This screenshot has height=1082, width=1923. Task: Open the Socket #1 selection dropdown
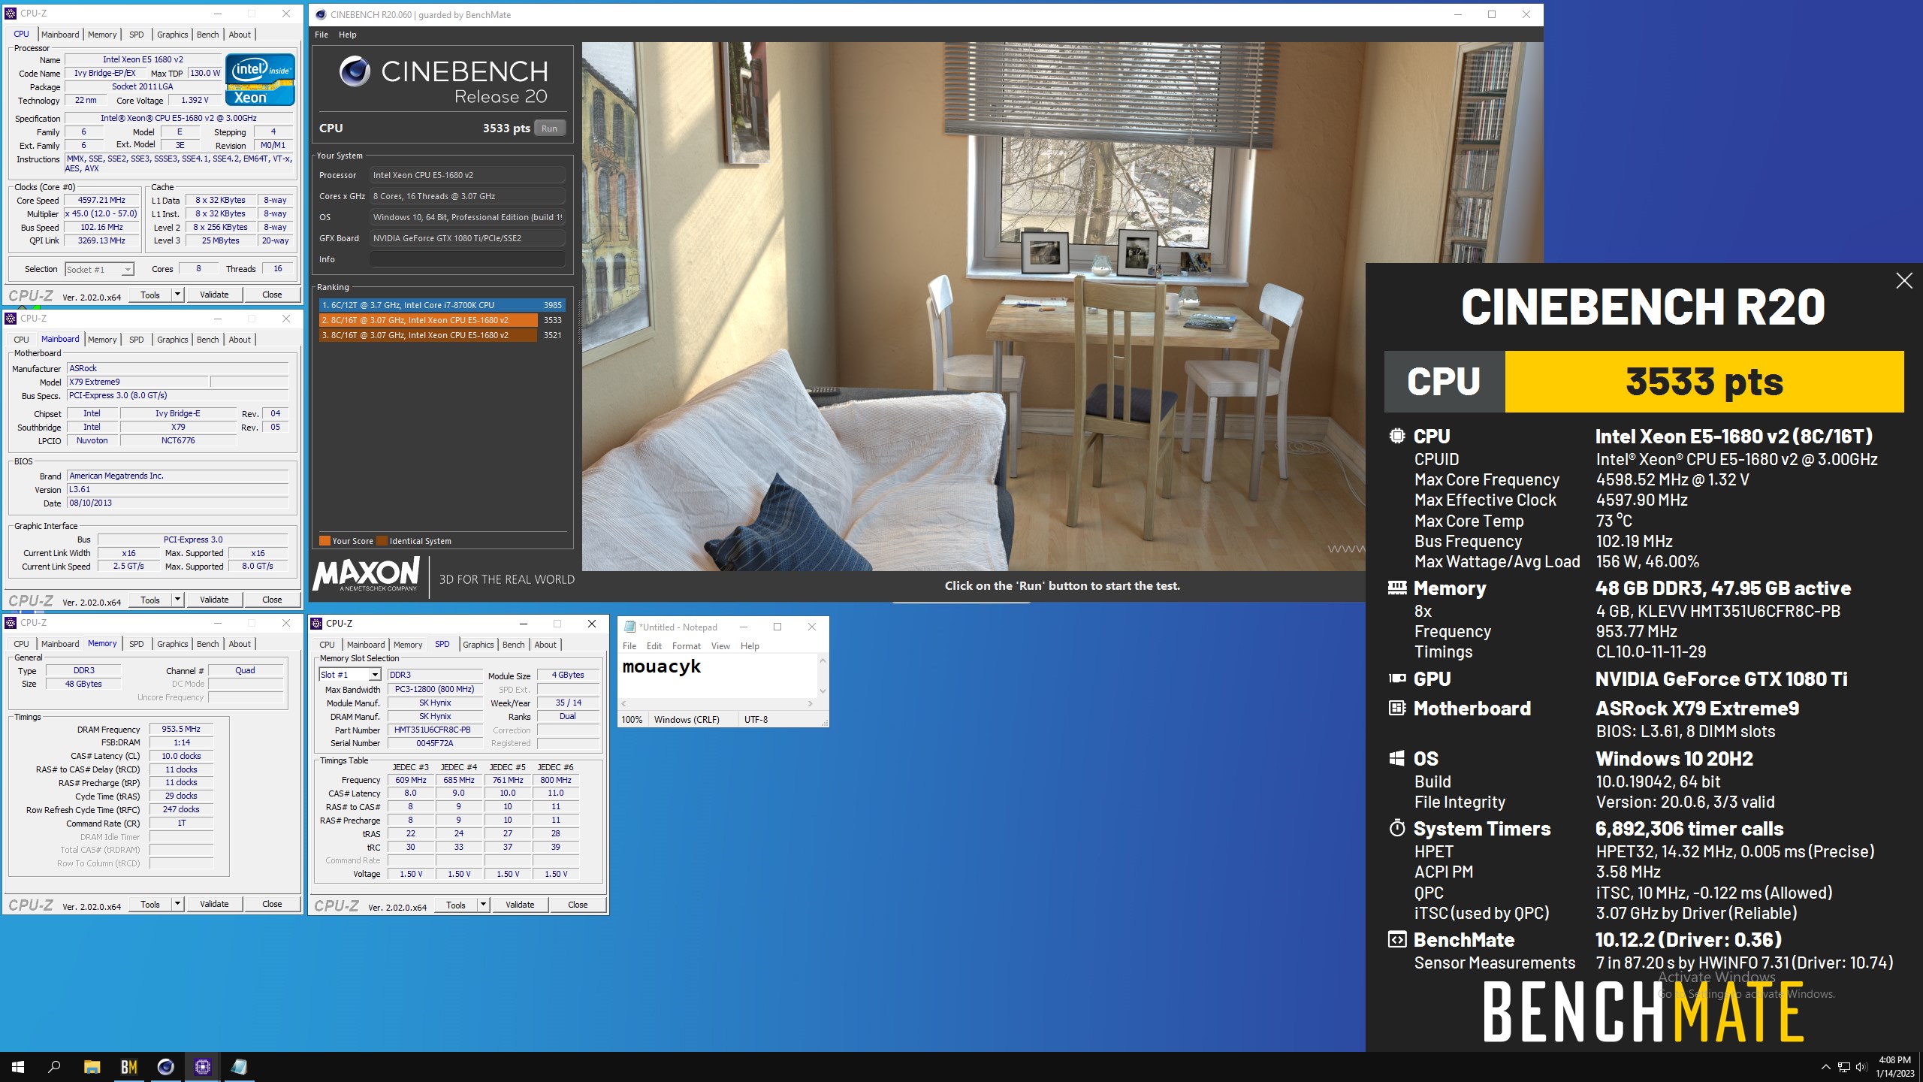[99, 269]
